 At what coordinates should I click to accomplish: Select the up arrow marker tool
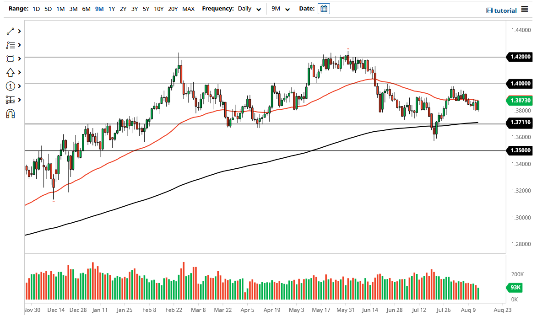point(10,73)
